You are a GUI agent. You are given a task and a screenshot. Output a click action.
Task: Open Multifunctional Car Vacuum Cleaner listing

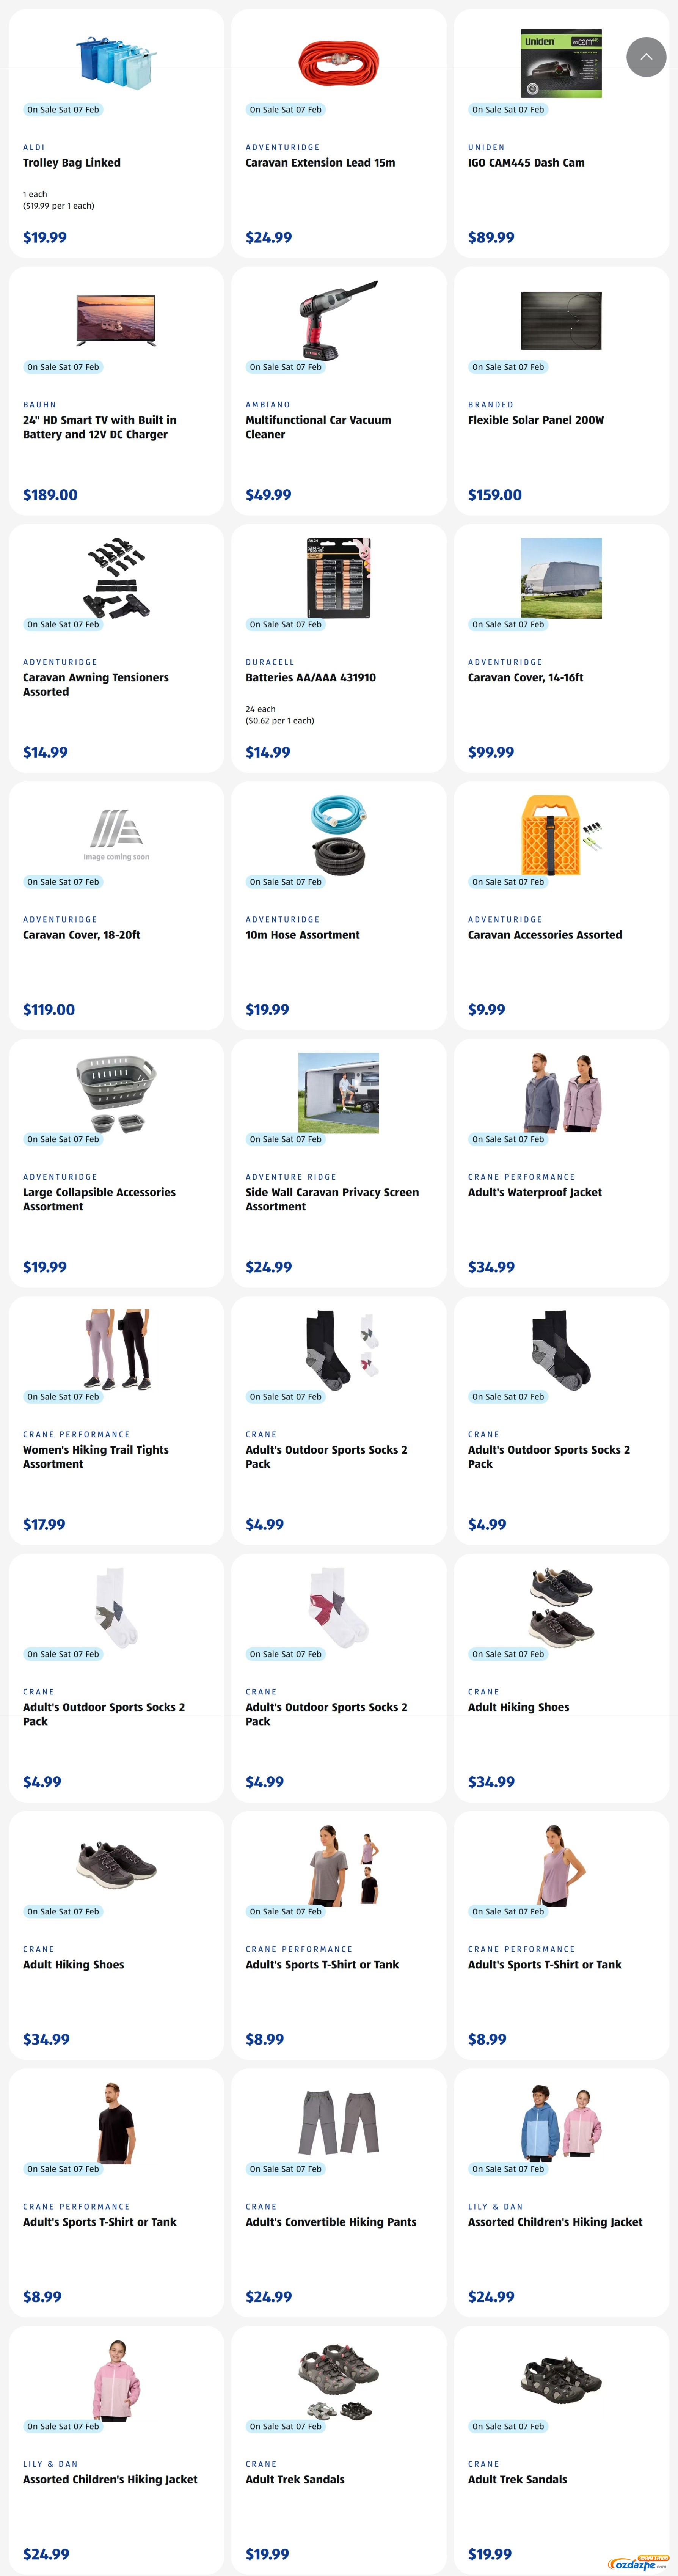click(318, 427)
